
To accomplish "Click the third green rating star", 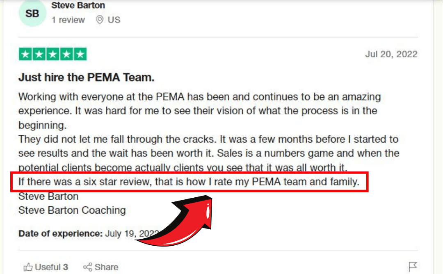I will pos(53,54).
